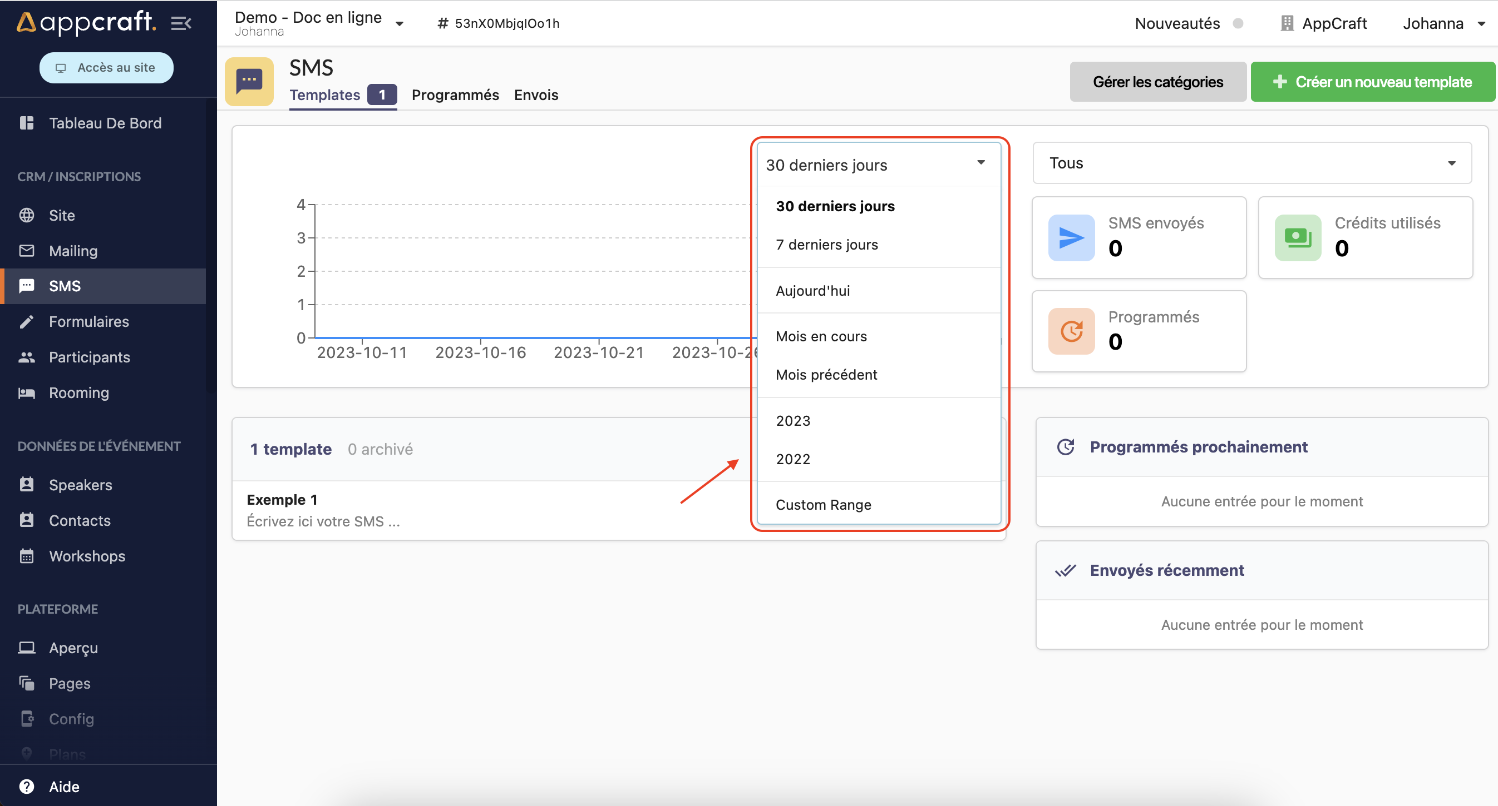Open the Aide help icon
Image resolution: width=1498 pixels, height=806 pixels.
[x=27, y=787]
